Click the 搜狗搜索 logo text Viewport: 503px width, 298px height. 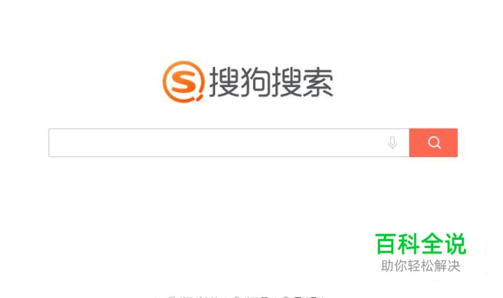271,82
